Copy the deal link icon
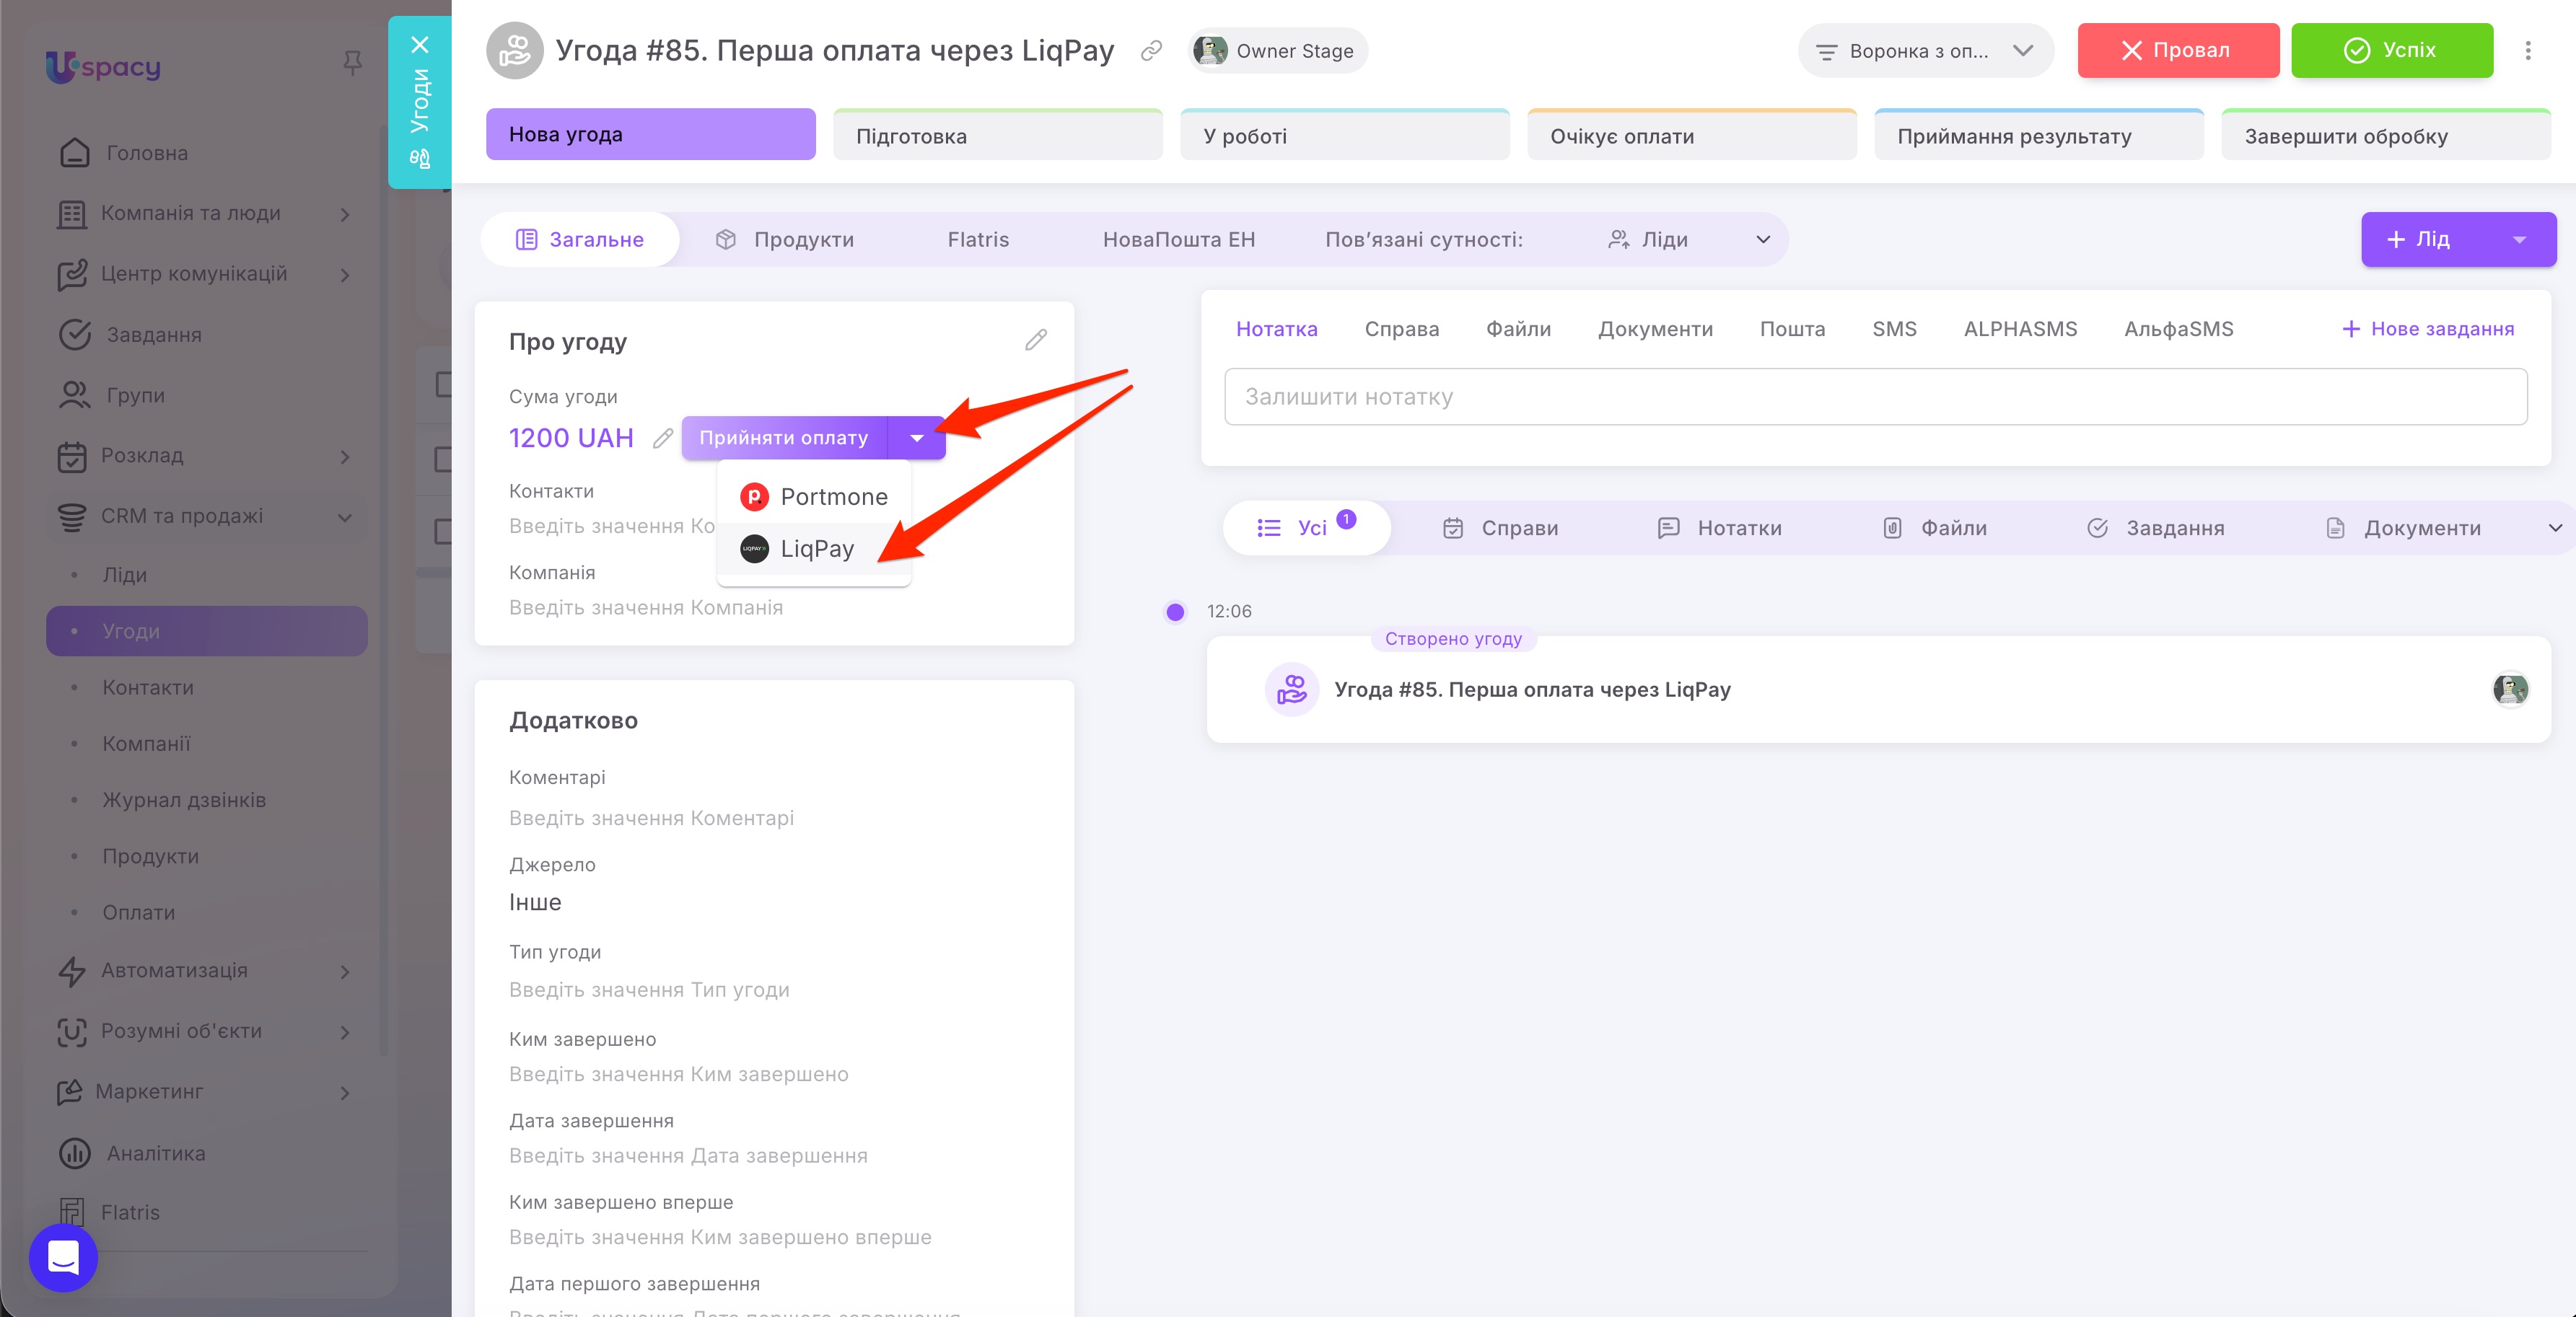2576x1317 pixels. pyautogui.click(x=1151, y=51)
